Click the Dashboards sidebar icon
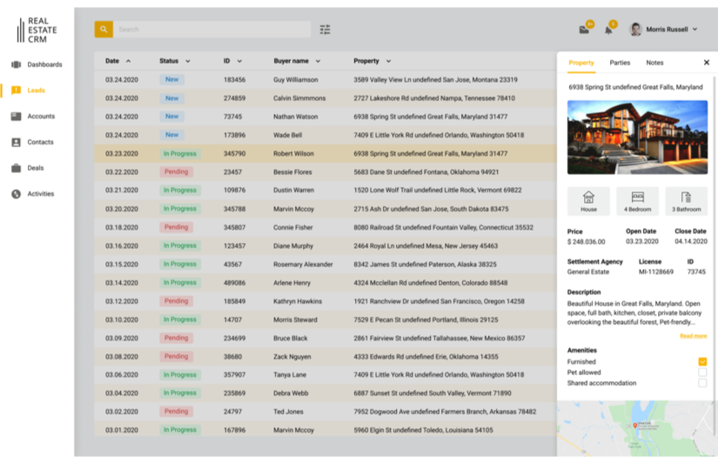 [16, 64]
